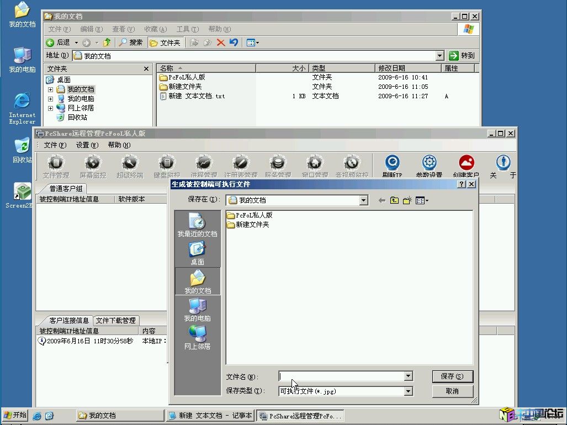Select 桌面 in save dialog sidebar
Viewport: 567px width, 425px height.
point(197,253)
